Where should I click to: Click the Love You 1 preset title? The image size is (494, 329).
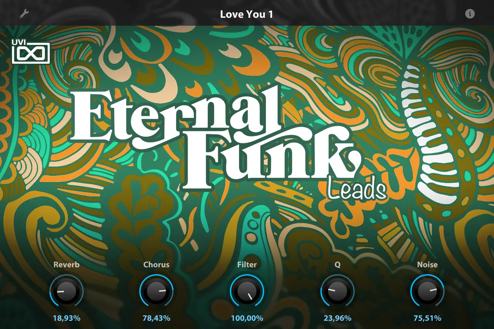247,14
